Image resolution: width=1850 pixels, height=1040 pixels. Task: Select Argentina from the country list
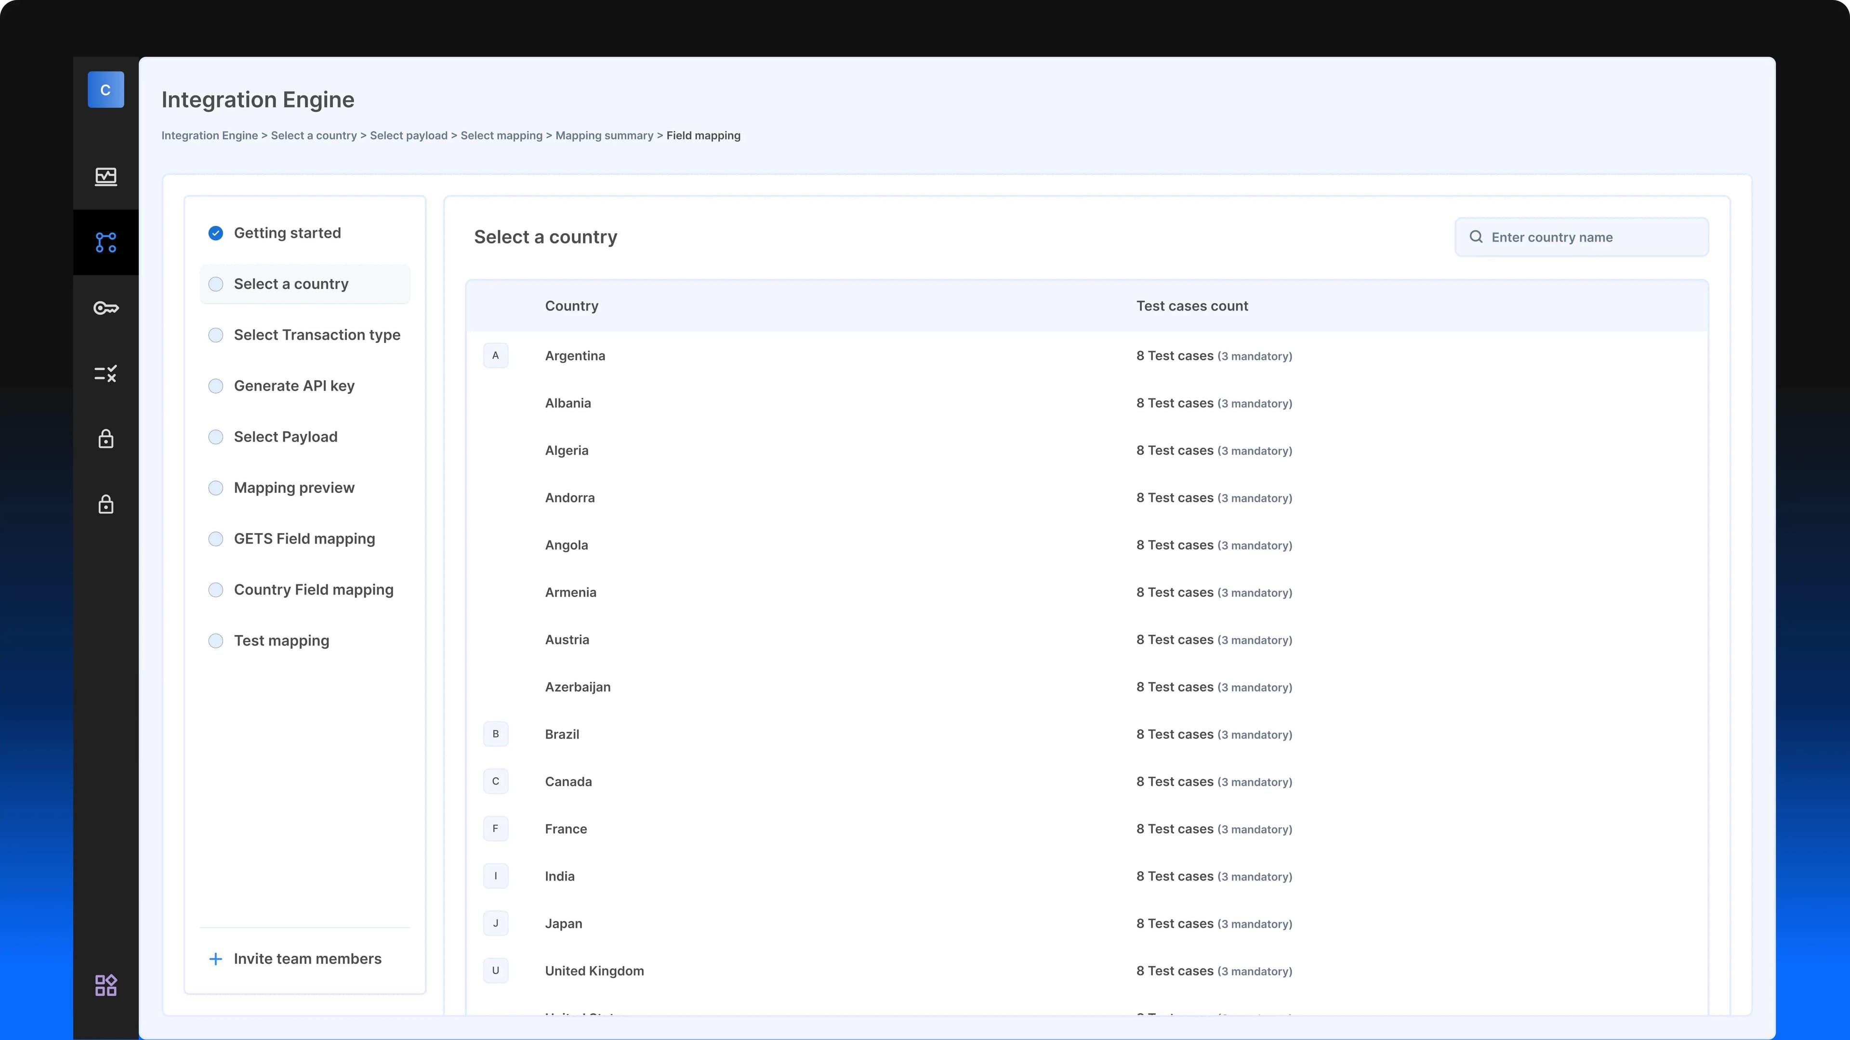click(x=575, y=356)
